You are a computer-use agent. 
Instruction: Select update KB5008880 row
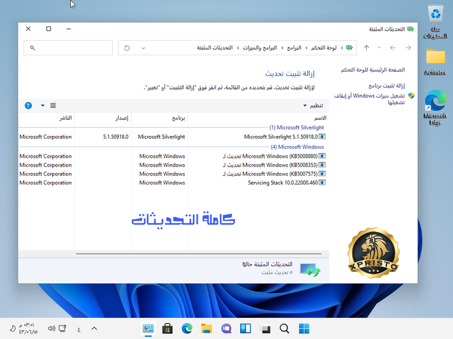(172, 156)
